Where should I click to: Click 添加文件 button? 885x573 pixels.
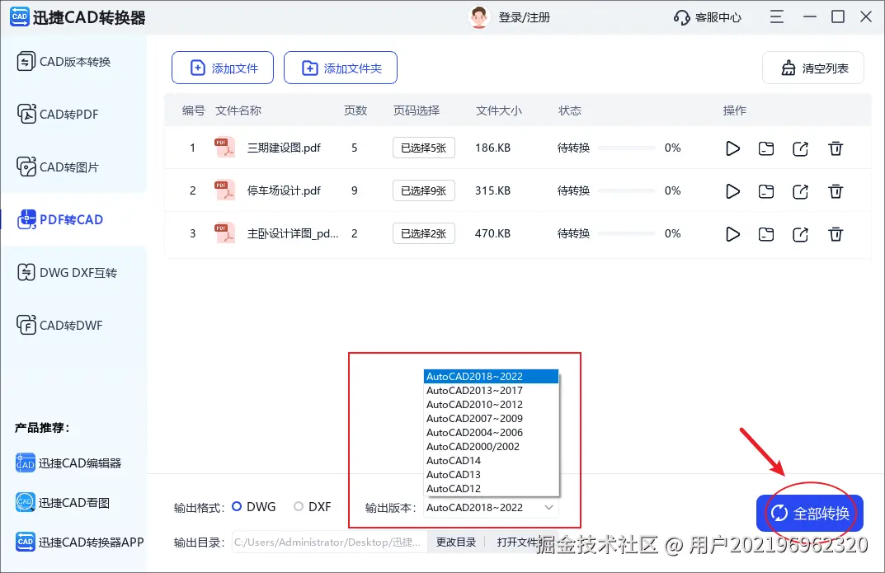[x=223, y=68]
